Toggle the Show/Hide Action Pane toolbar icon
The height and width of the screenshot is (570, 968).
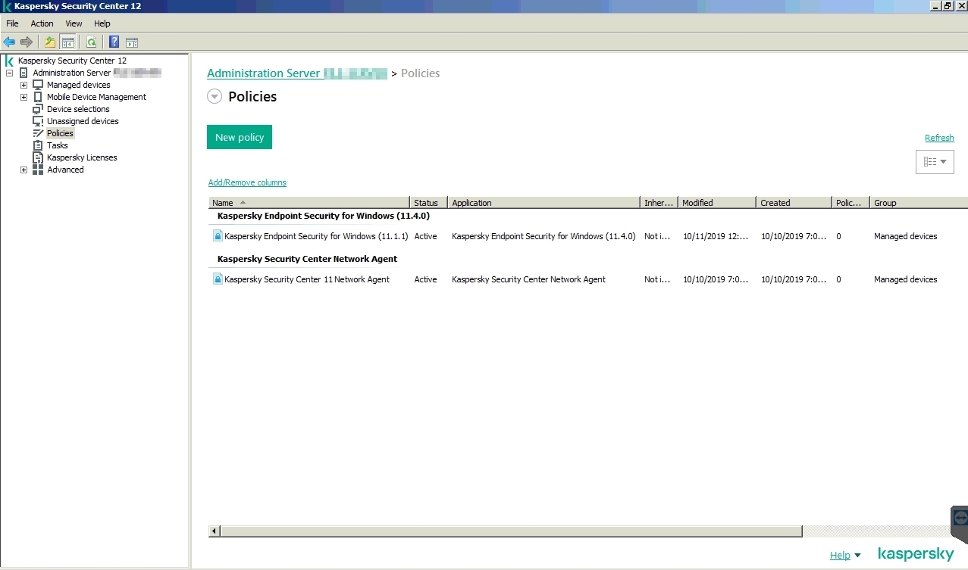point(132,42)
